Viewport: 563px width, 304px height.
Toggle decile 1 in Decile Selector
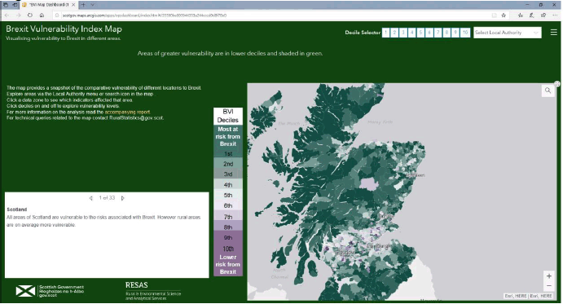coord(385,33)
